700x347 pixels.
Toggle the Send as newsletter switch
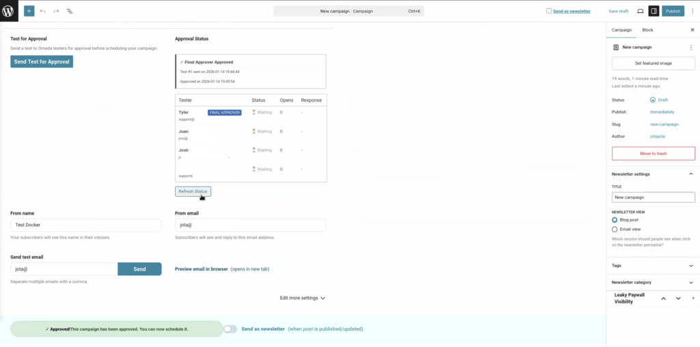click(230, 329)
